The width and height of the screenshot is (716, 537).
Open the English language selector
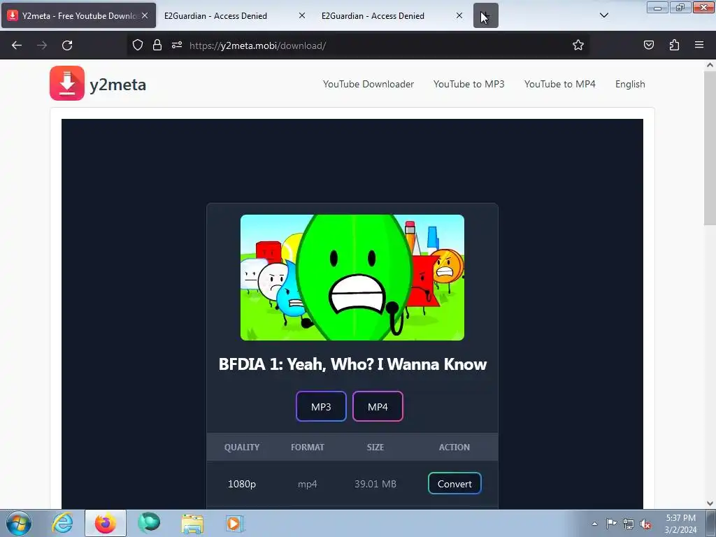tap(630, 84)
